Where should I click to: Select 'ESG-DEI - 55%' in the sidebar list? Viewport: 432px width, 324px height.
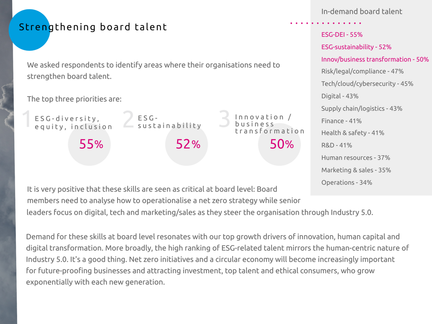(342, 34)
